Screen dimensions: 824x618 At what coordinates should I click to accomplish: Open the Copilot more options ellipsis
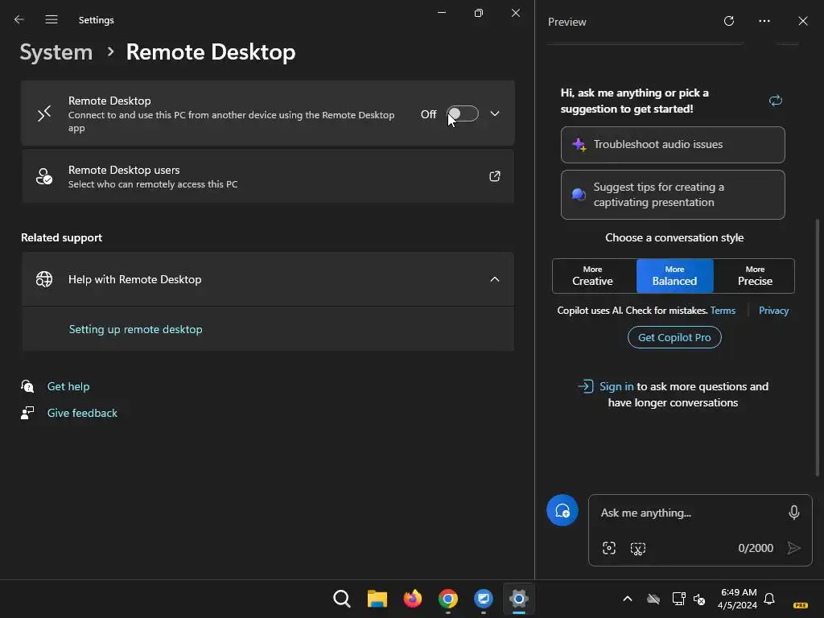point(764,21)
